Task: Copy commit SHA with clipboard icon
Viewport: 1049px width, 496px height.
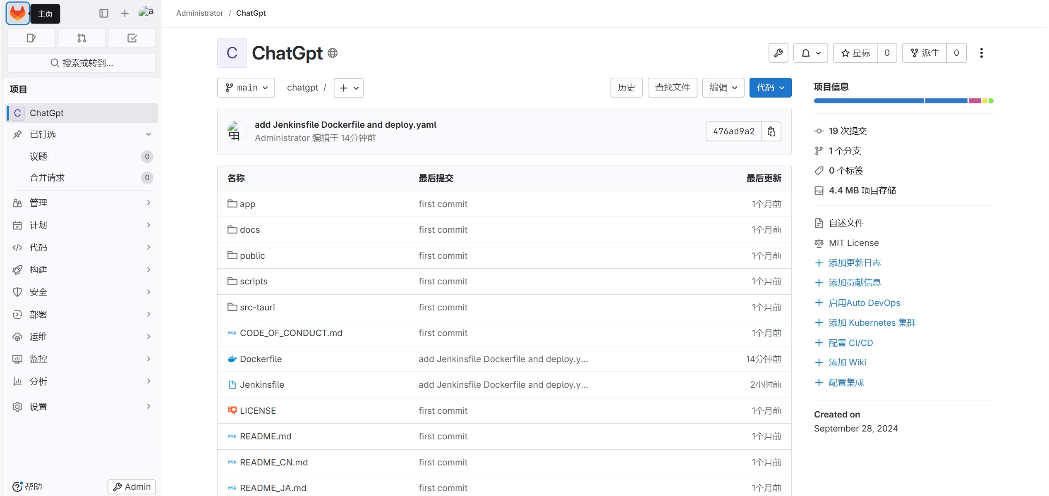Action: tap(771, 131)
